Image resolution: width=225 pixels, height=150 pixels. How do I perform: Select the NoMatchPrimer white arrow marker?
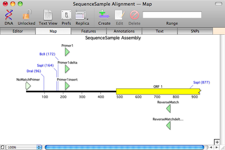(28, 86)
